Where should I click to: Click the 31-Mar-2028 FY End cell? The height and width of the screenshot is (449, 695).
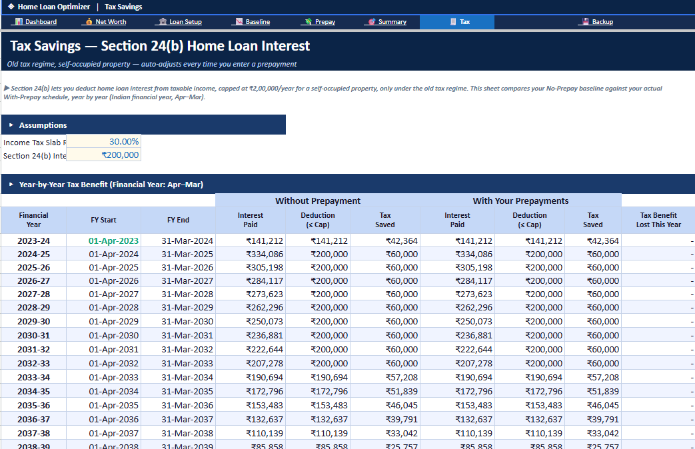click(178, 294)
